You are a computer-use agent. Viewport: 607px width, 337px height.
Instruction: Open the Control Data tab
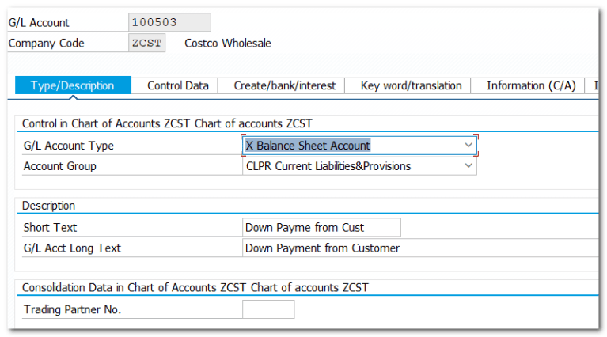(178, 85)
